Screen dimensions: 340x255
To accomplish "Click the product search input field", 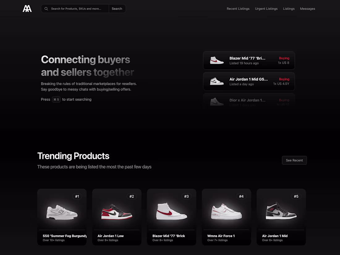I will pos(77,9).
